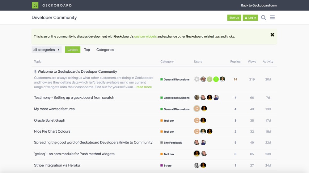Viewport: 309px width, 173px height.
Task: Open the Oracle Bullet Graph topic
Action: click(49, 120)
